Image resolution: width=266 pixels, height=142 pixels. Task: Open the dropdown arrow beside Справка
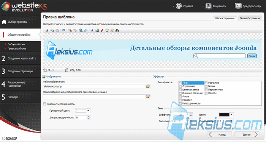[174, 6]
